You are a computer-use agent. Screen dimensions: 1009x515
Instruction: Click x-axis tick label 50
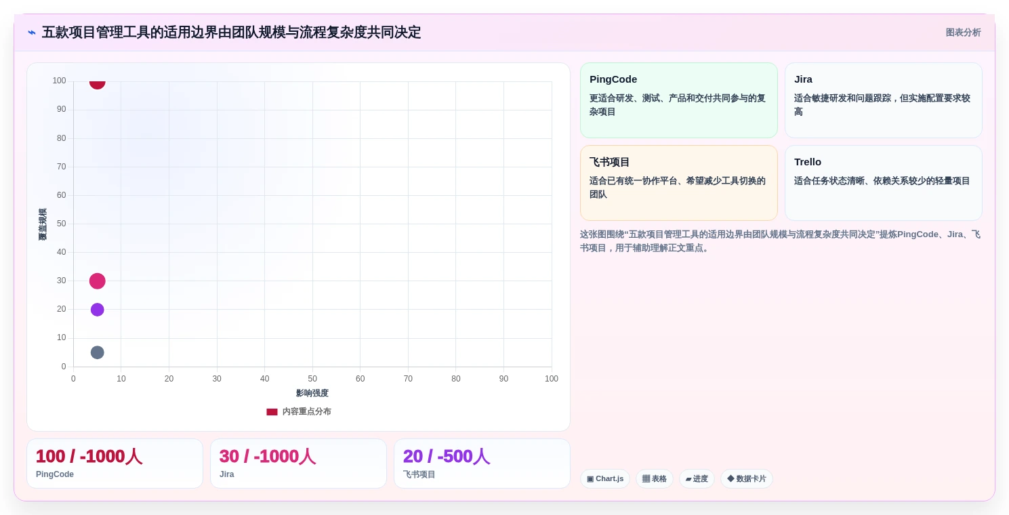[x=312, y=379]
